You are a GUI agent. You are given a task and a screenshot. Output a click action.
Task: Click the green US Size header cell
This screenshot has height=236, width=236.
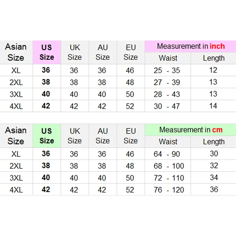pyautogui.click(x=47, y=136)
